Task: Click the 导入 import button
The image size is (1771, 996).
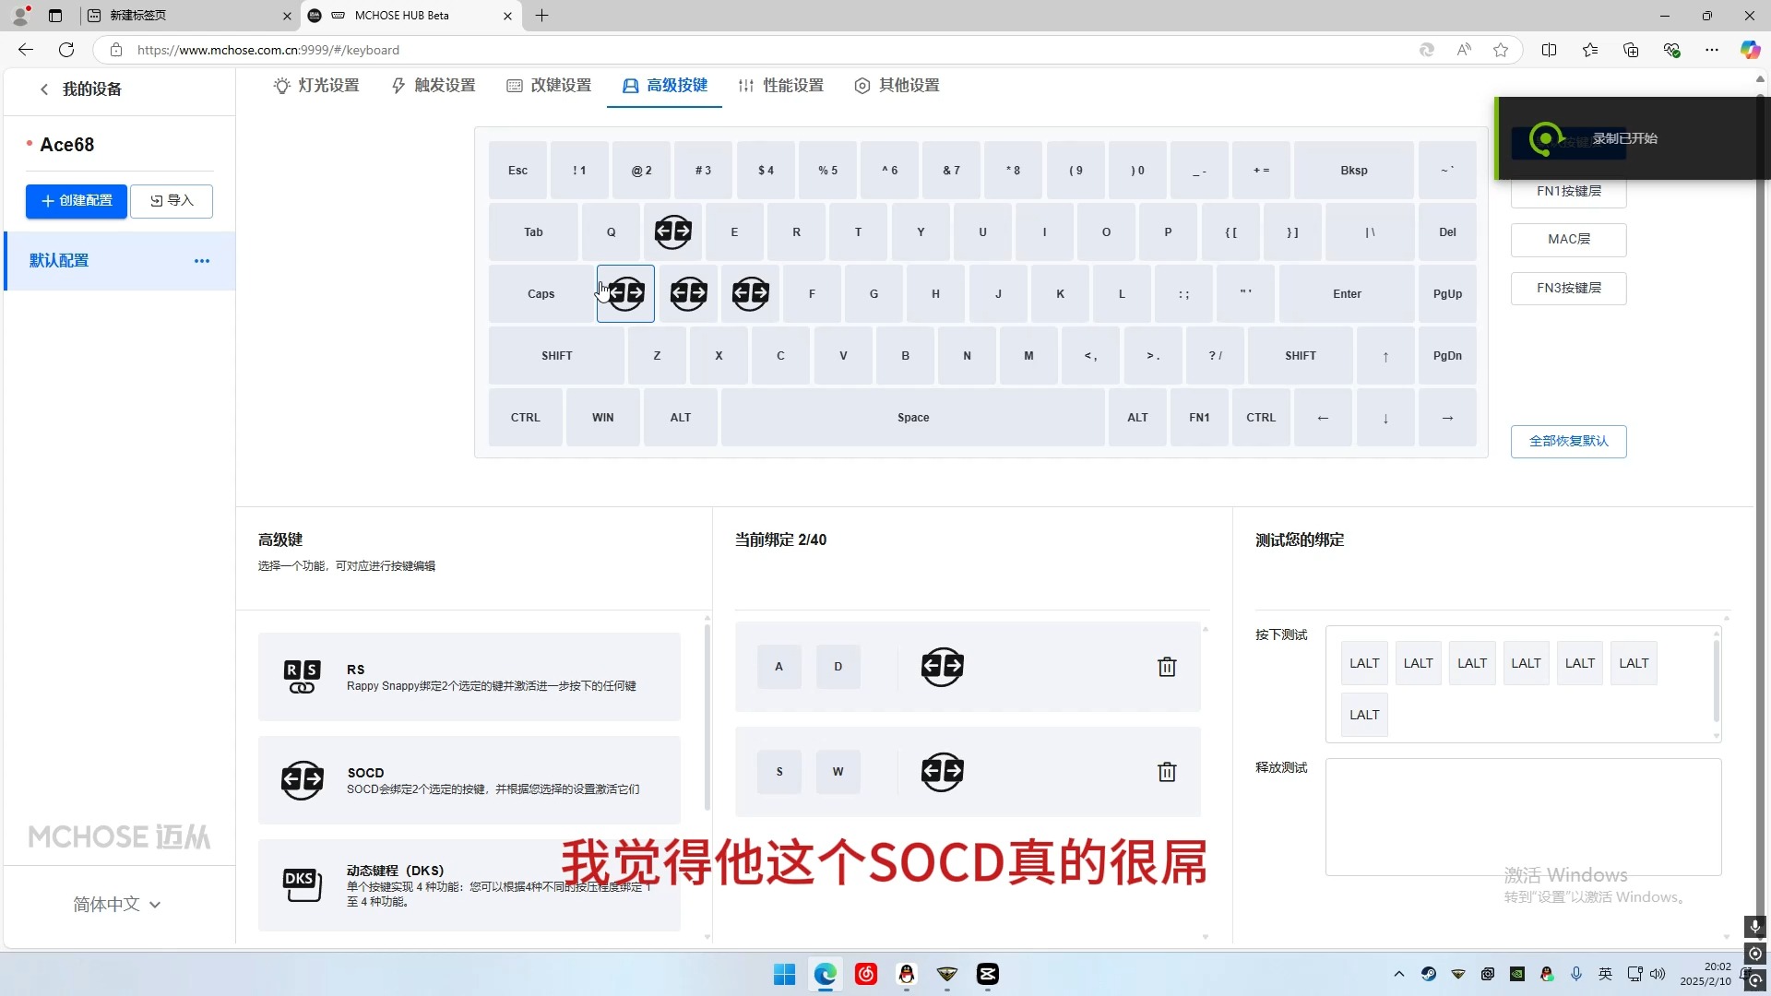Action: [x=172, y=201]
